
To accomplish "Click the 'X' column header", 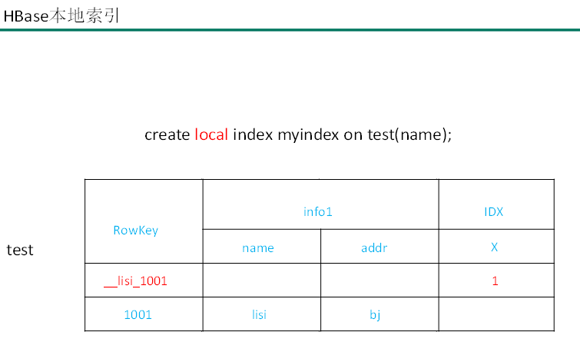I will 496,247.
